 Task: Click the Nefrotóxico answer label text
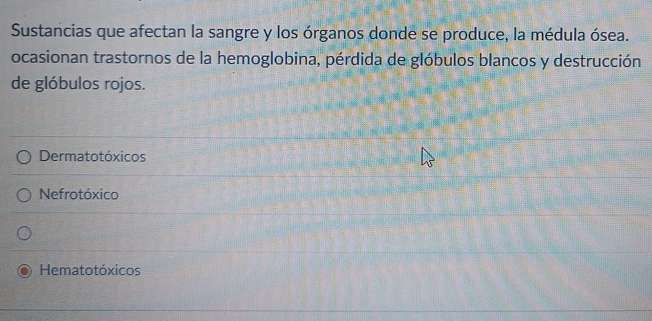tap(79, 194)
